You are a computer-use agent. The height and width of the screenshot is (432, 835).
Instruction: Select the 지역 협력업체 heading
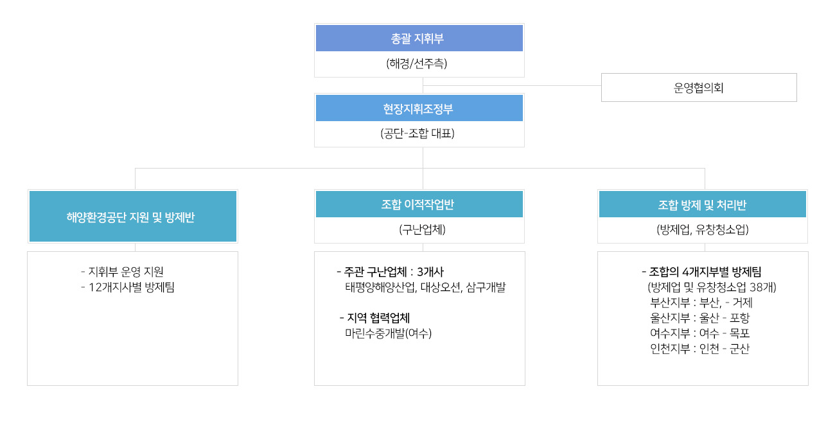(374, 318)
